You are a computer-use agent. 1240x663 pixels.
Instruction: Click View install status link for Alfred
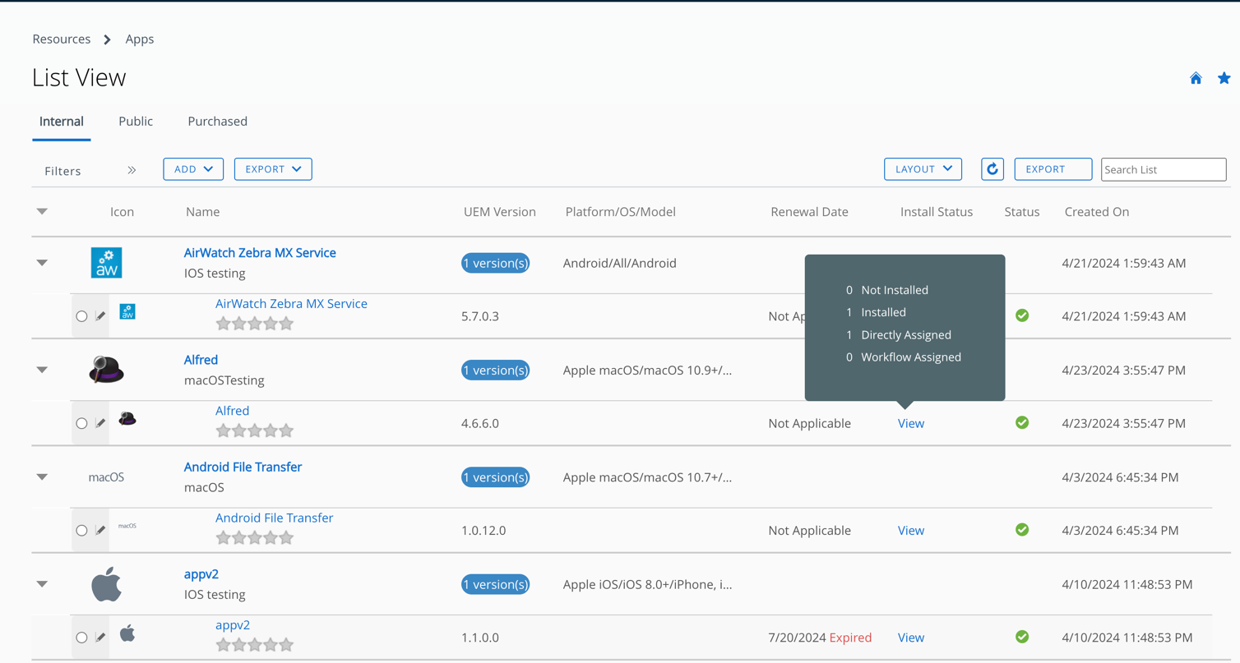pos(910,423)
